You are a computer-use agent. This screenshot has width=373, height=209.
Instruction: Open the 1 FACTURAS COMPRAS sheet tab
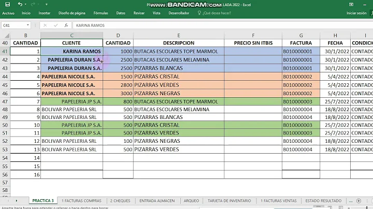pos(81,201)
